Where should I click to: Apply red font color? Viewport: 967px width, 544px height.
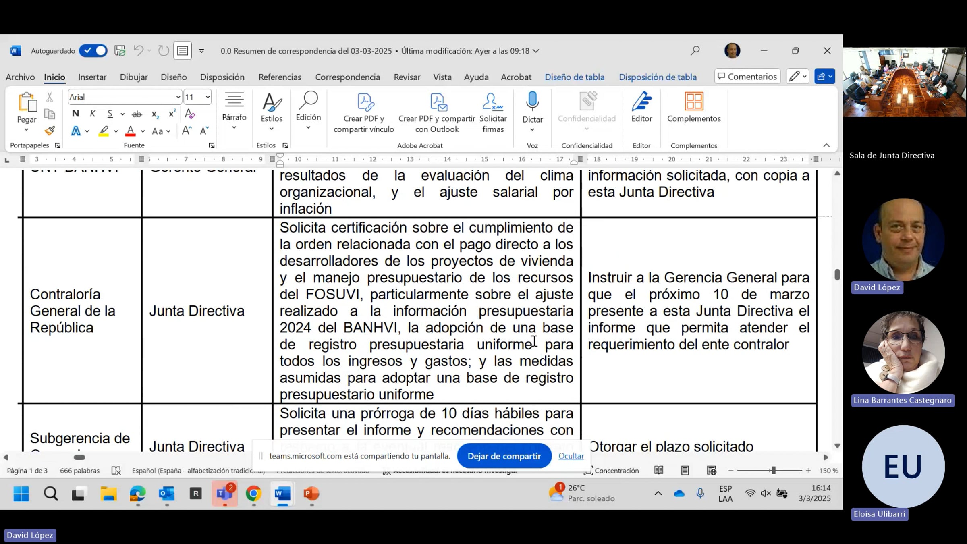point(130,131)
